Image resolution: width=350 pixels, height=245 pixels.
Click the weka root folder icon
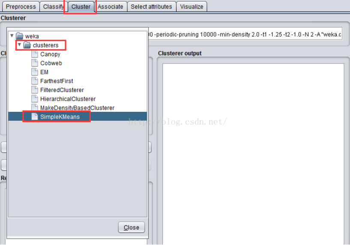pos(20,36)
